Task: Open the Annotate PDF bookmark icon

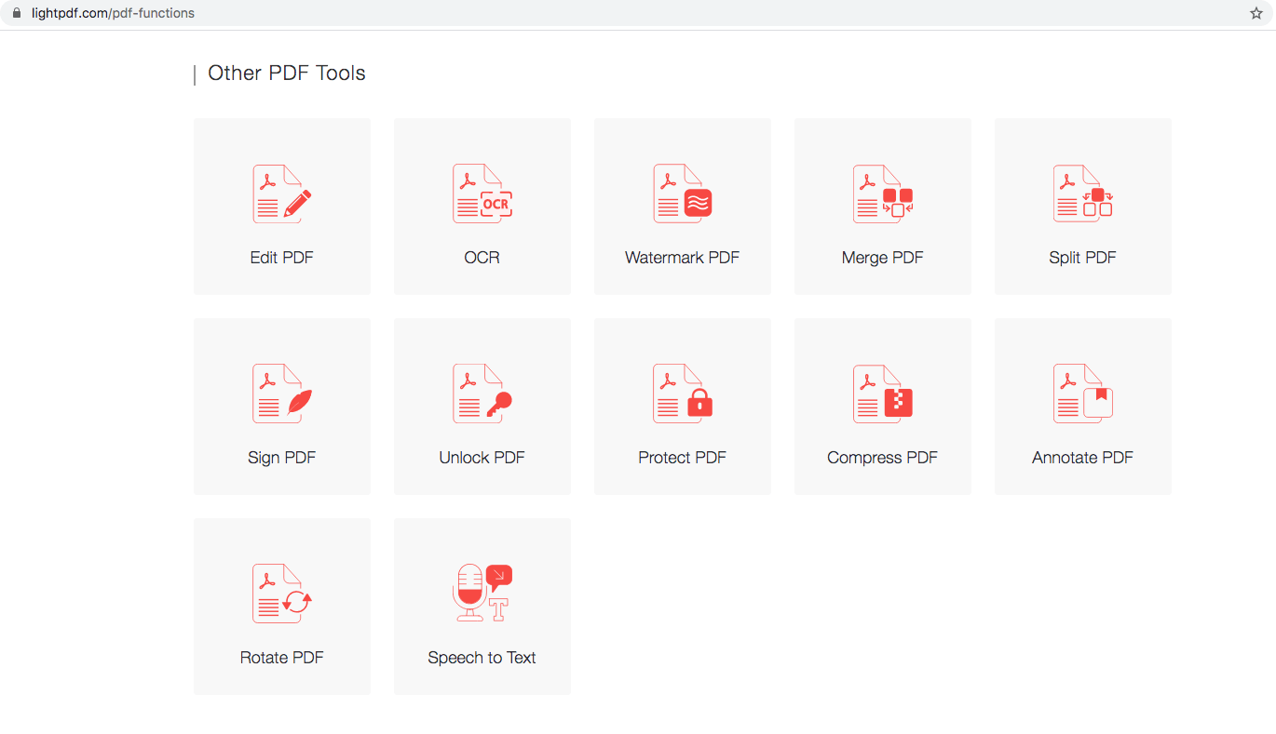Action: click(x=1083, y=394)
